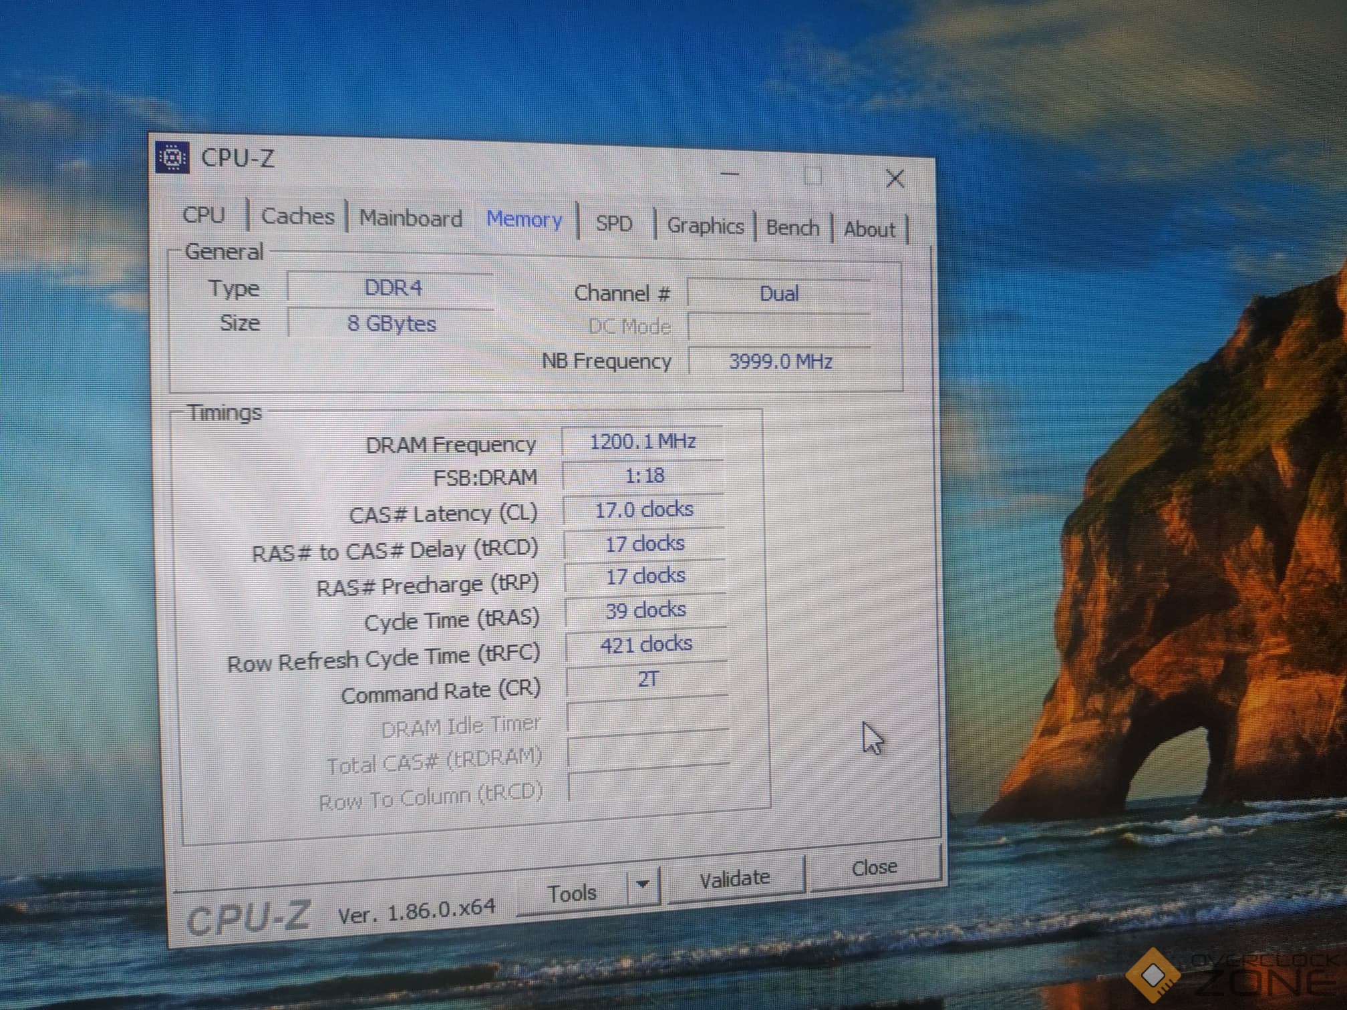This screenshot has width=1347, height=1010.
Task: Select the Mainboard tab
Action: tap(410, 218)
